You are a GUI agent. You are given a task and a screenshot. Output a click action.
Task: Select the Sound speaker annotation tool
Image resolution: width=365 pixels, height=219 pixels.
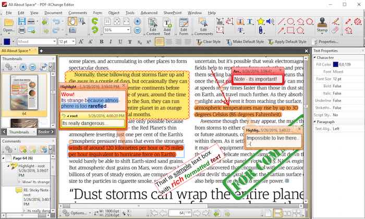pos(270,22)
